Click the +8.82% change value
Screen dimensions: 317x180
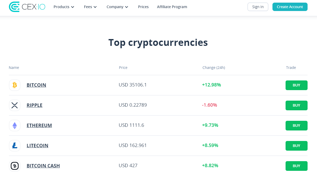[210, 166]
